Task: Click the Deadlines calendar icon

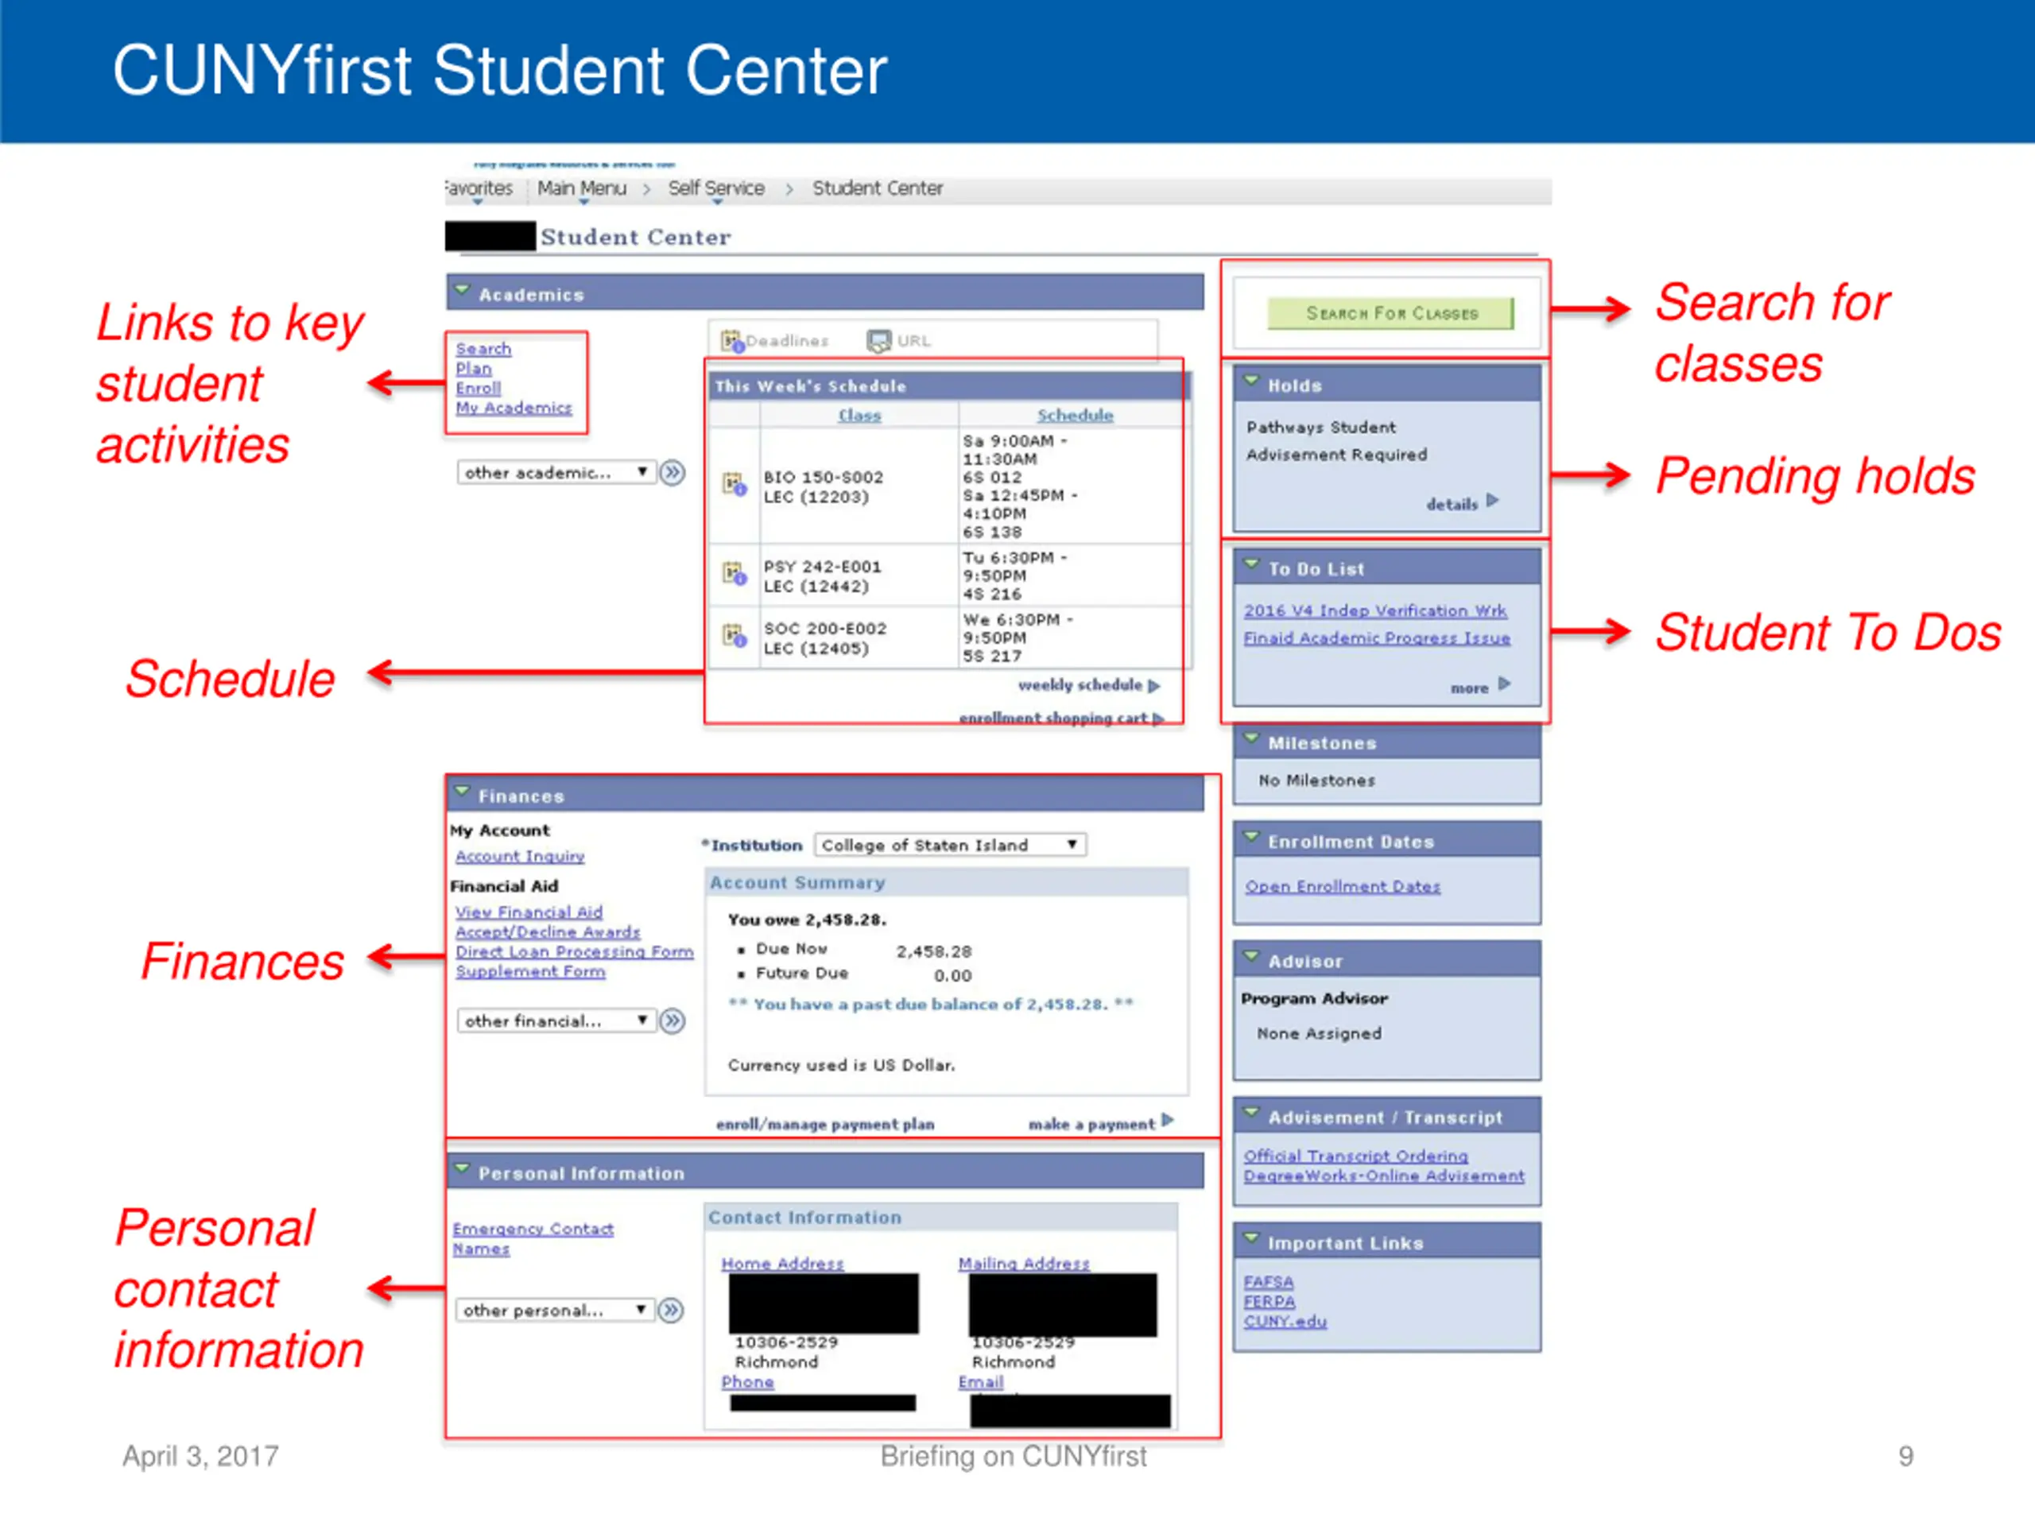Action: click(731, 341)
